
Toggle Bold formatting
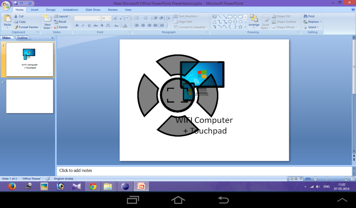click(x=77, y=25)
